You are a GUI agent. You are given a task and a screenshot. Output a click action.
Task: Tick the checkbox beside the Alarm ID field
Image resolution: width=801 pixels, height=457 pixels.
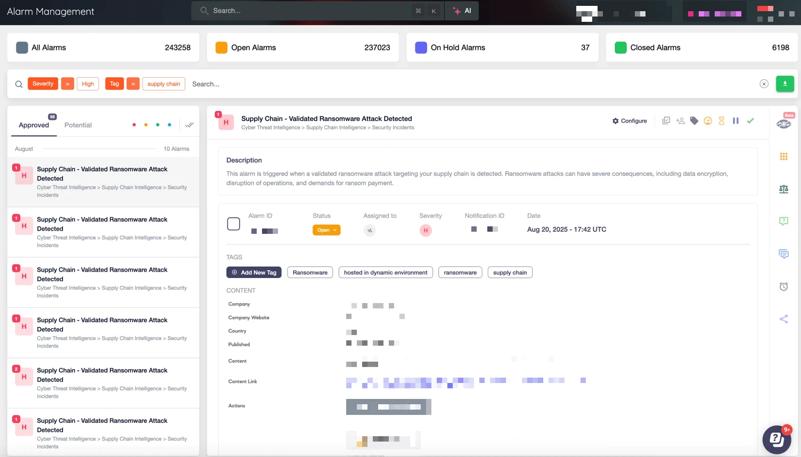pyautogui.click(x=233, y=224)
